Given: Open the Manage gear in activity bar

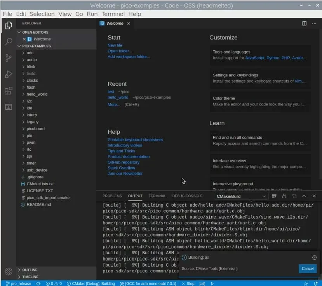Looking at the screenshot, I should click(x=9, y=271).
